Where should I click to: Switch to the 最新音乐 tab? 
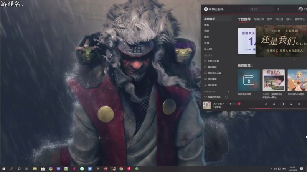[300, 19]
